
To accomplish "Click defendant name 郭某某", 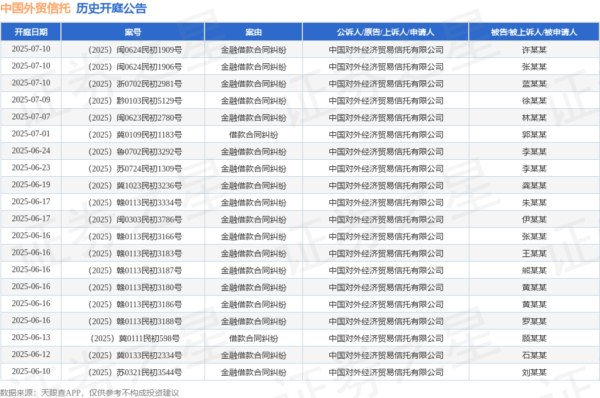I will 534,135.
